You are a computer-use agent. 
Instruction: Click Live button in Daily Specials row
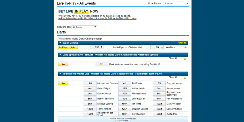(63, 64)
